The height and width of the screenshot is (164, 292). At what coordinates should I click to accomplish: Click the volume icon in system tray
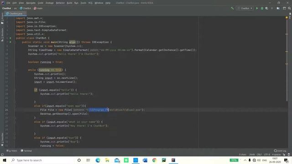(x=259, y=160)
